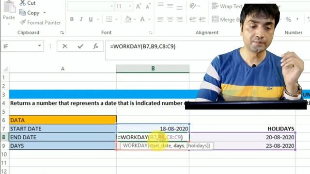This screenshot has width=310, height=174.
Task: Apply font color A
Action: point(142,19)
